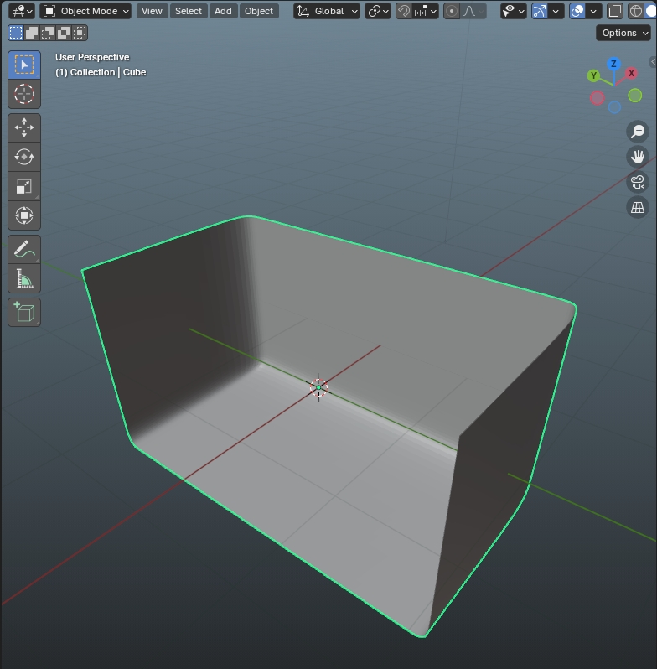This screenshot has height=669, width=657.
Task: Enable proportional editing
Action: coord(453,11)
